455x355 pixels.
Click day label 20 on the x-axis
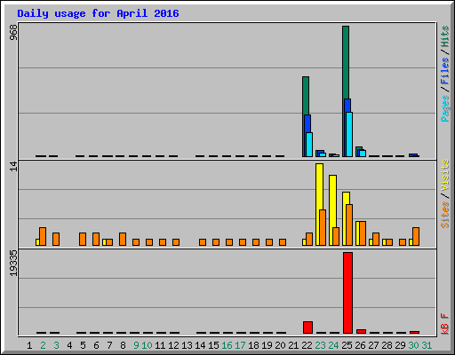(x=280, y=345)
